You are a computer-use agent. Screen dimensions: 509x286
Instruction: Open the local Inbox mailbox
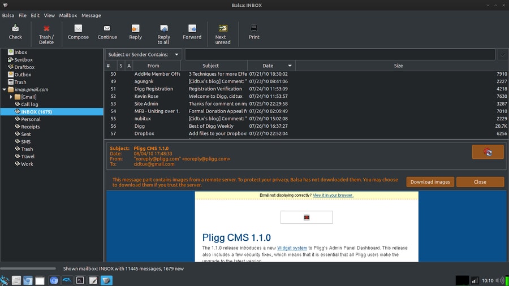pos(20,52)
